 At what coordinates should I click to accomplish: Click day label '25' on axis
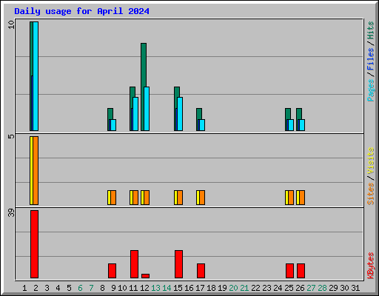tap(289, 288)
